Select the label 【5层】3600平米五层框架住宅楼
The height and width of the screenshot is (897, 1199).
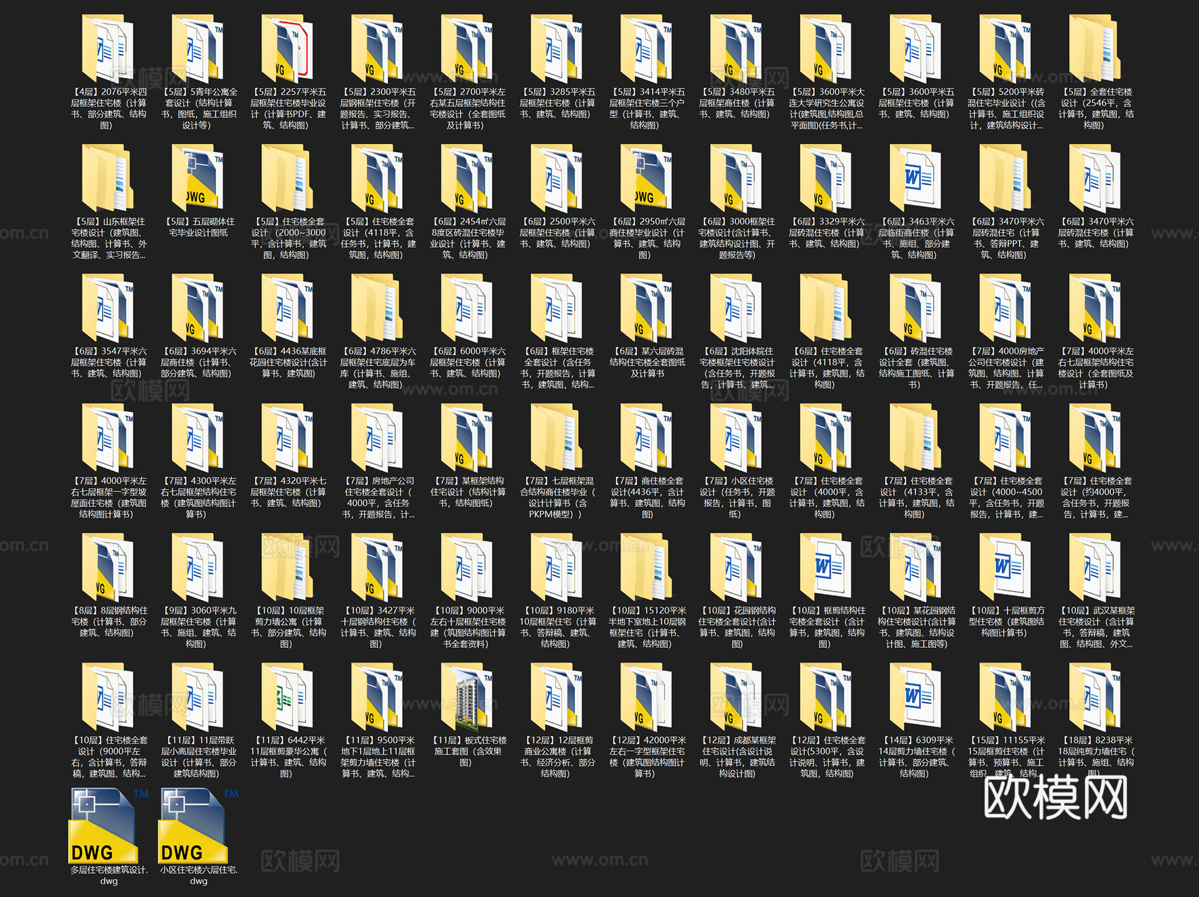pos(917,103)
